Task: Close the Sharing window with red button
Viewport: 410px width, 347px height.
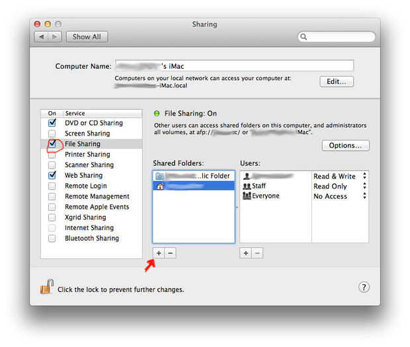Action: 38,24
